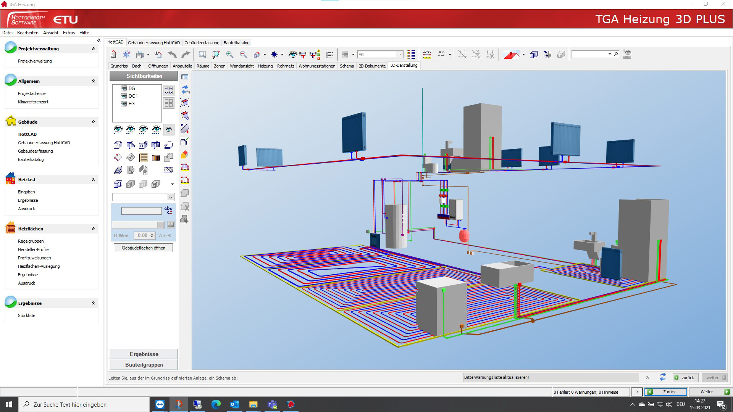
Task: Click the green Weiter button
Action: click(710, 392)
